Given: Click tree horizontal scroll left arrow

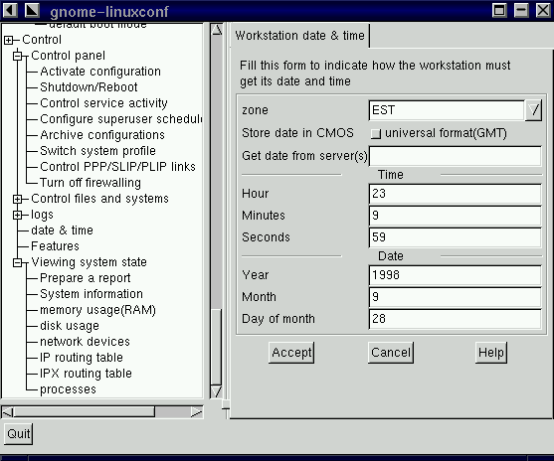Looking at the screenshot, I should (x=7, y=412).
